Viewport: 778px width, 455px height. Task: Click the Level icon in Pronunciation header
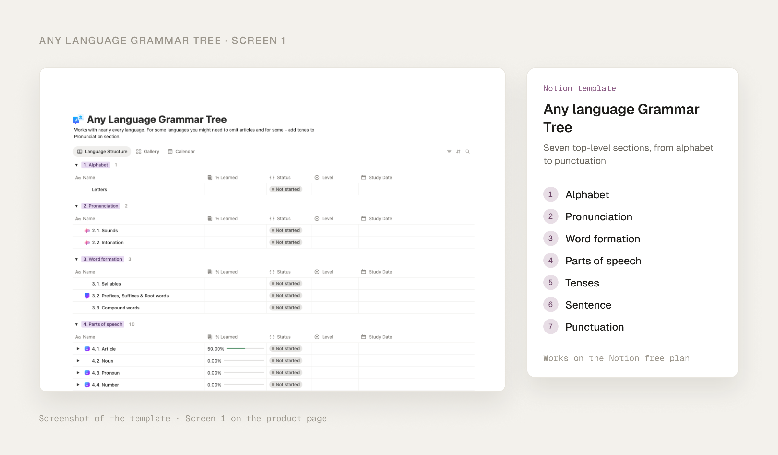click(x=317, y=218)
